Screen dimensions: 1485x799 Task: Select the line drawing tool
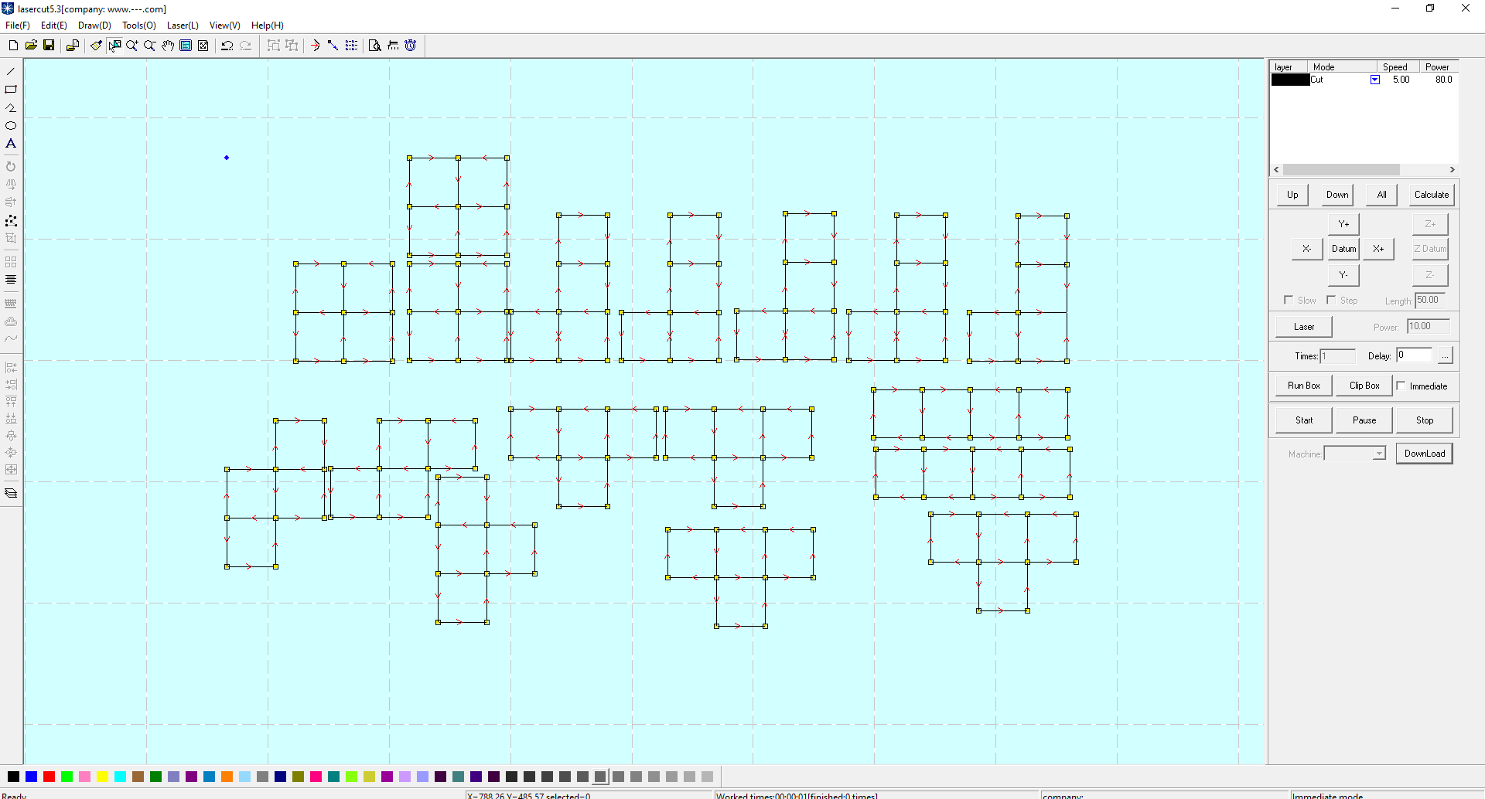coord(11,71)
